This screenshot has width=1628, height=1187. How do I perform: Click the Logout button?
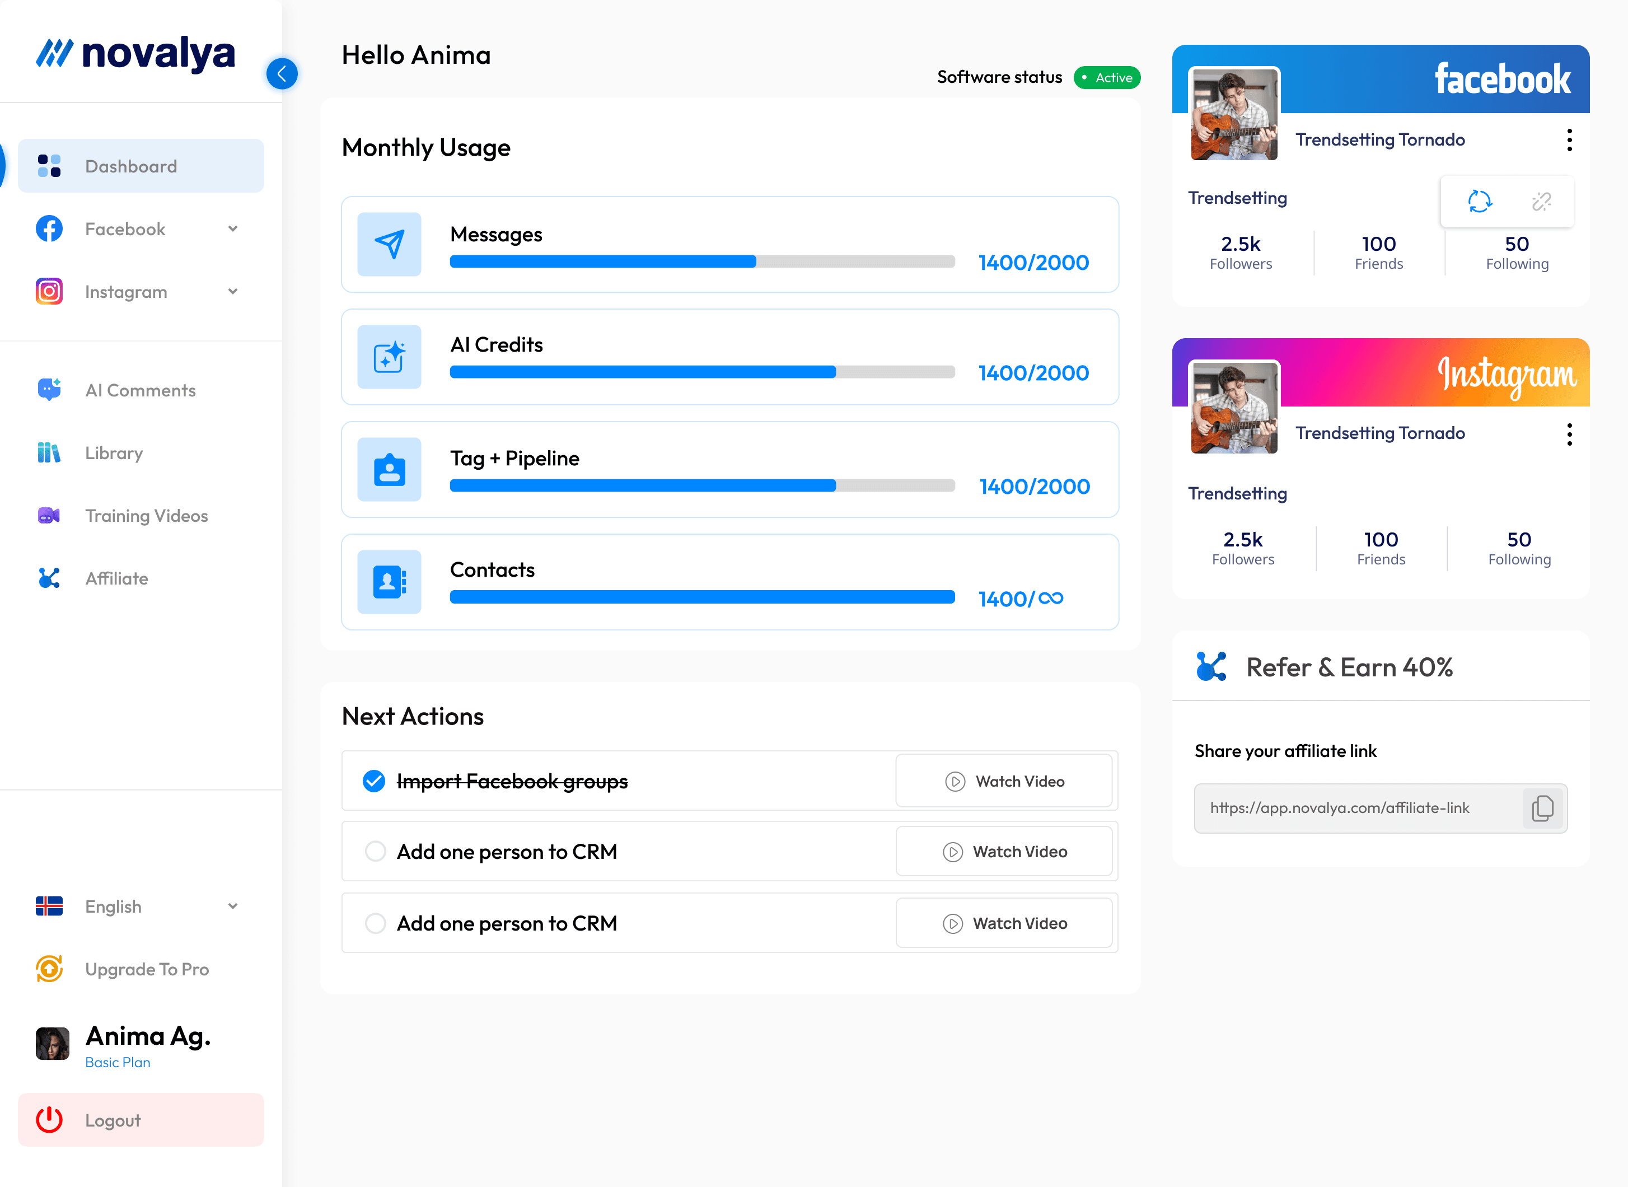tap(141, 1119)
